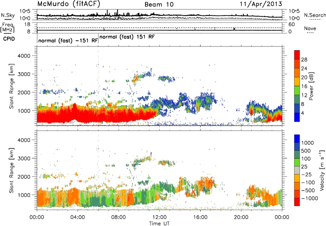Click the '3000' tick on velocity panel

click(24, 158)
